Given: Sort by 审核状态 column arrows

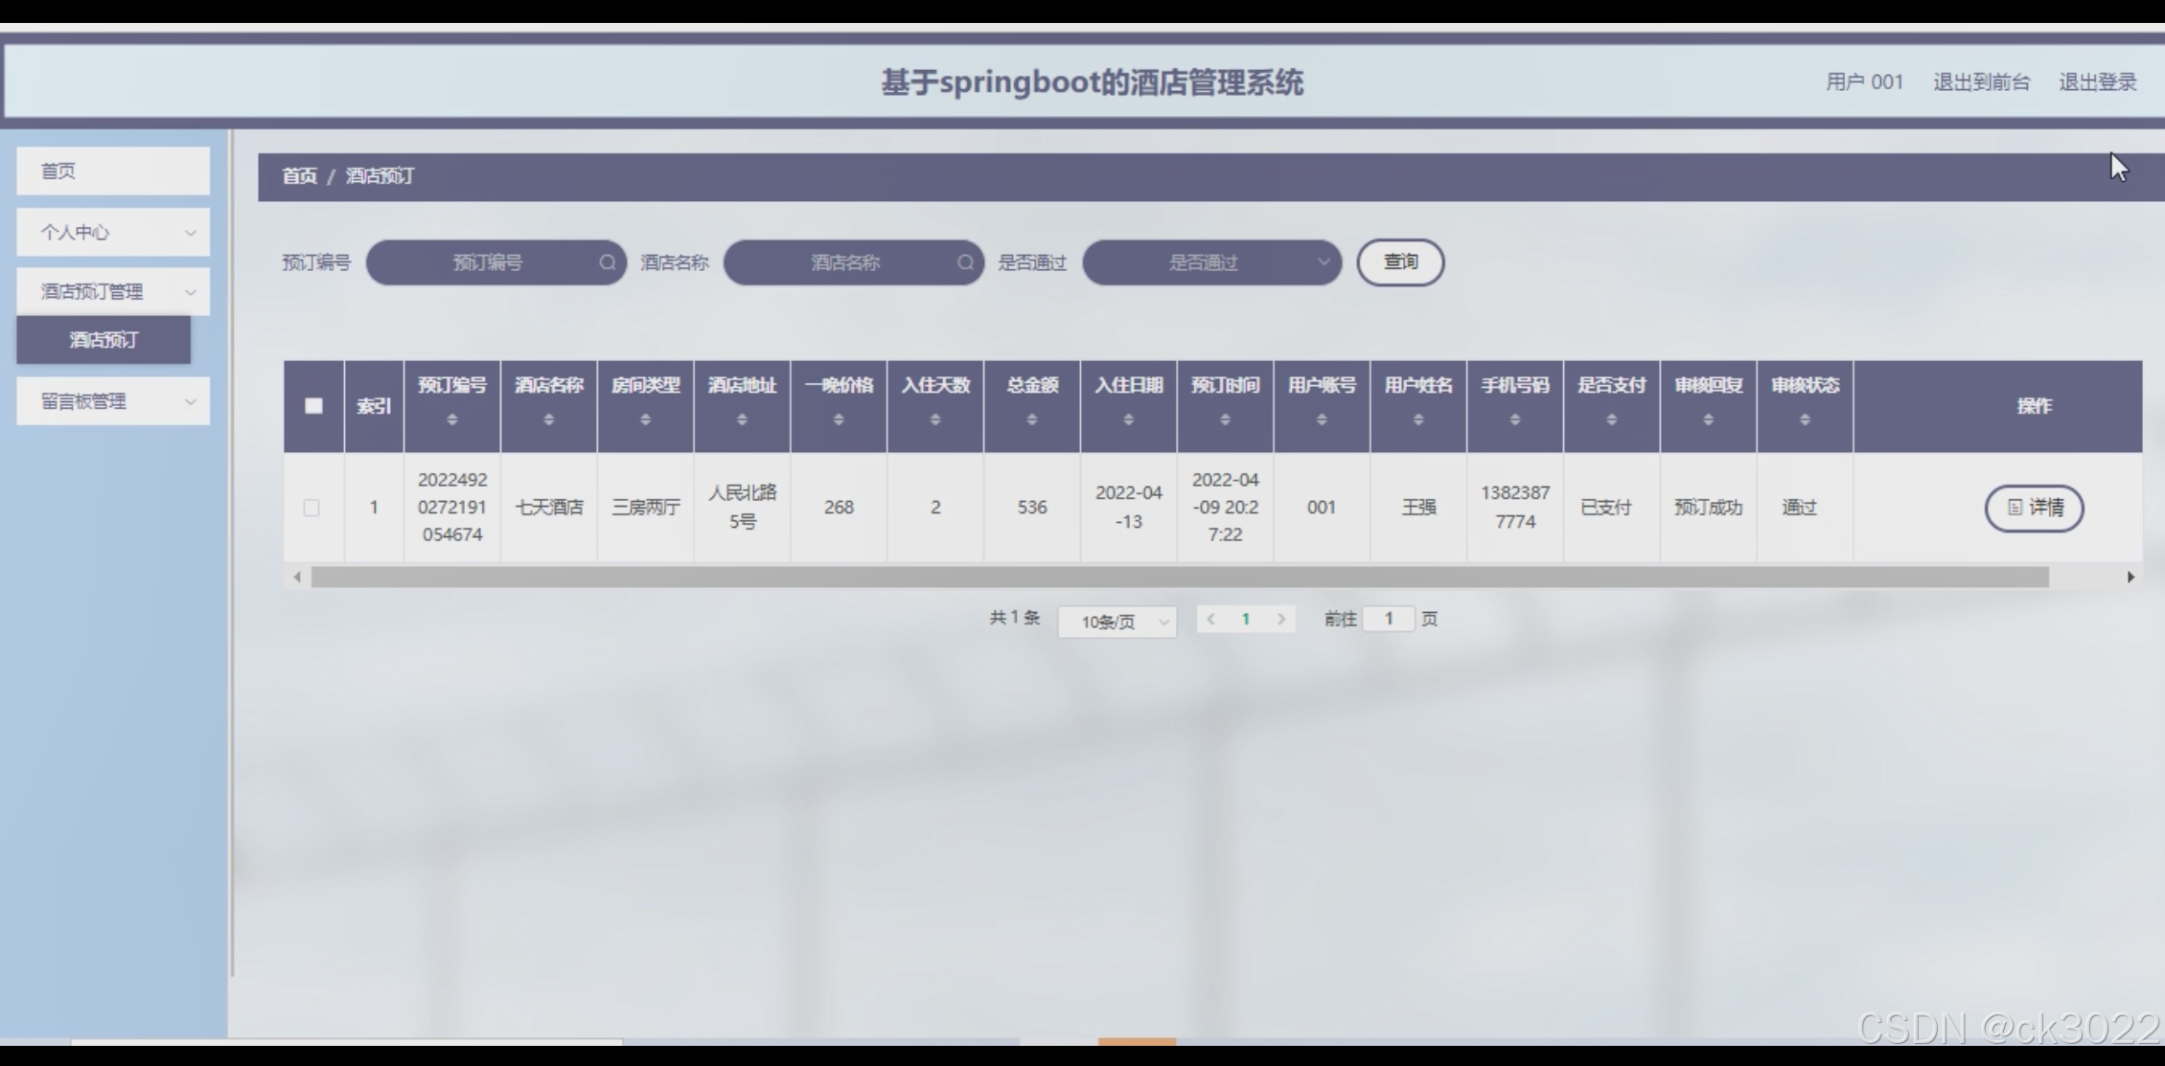Looking at the screenshot, I should (1805, 420).
